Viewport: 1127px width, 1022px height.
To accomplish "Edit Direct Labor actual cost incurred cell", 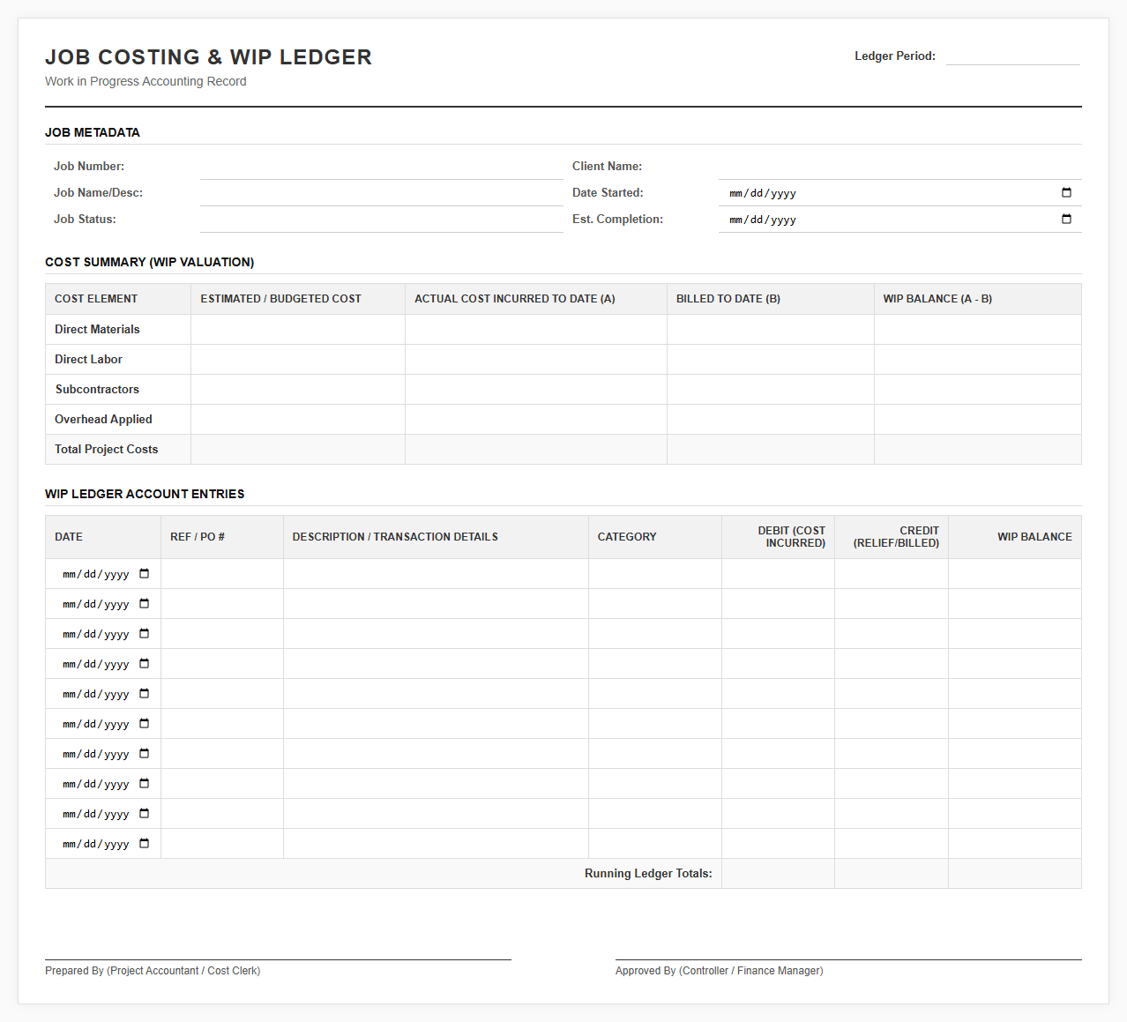I will coord(536,360).
